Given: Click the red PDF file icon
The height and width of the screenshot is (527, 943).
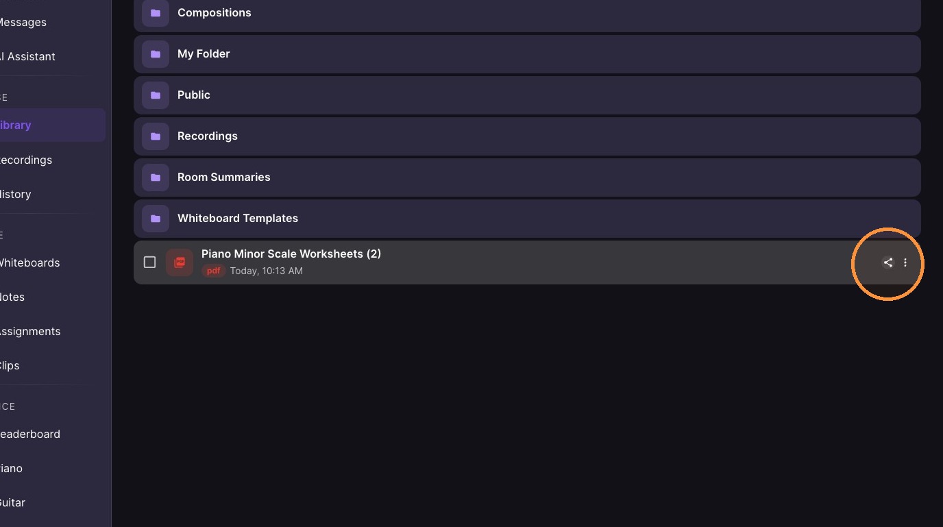Looking at the screenshot, I should pos(180,262).
